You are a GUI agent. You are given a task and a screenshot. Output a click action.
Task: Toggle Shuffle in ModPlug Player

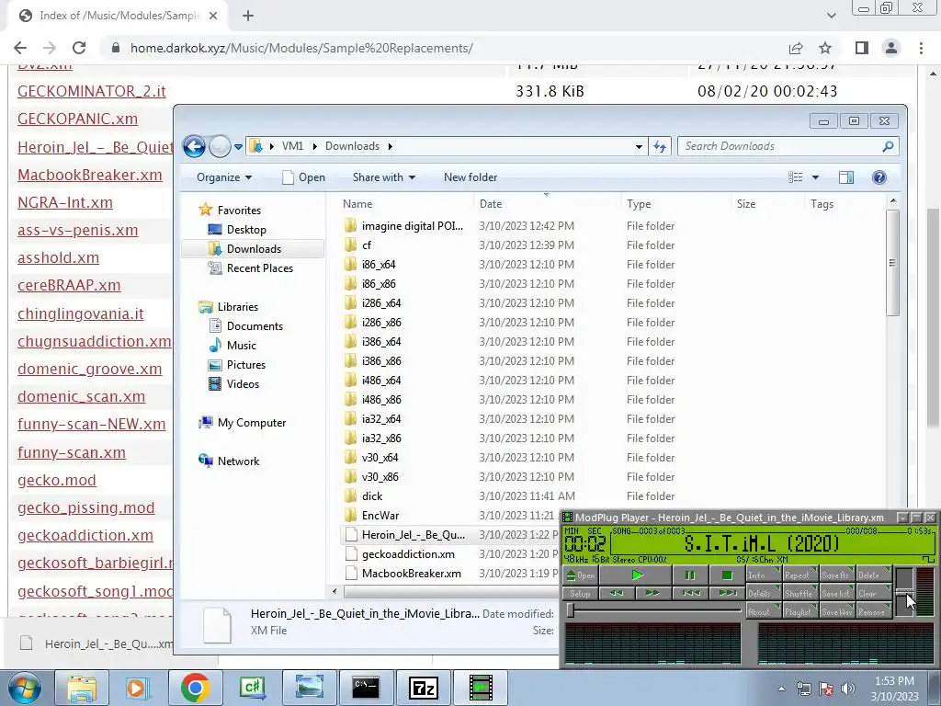799,593
